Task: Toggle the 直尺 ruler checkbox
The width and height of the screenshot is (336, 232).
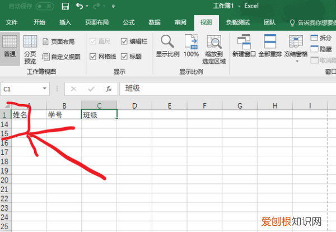Action: (x=93, y=41)
